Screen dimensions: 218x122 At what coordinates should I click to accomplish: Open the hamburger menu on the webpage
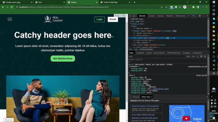10,19
